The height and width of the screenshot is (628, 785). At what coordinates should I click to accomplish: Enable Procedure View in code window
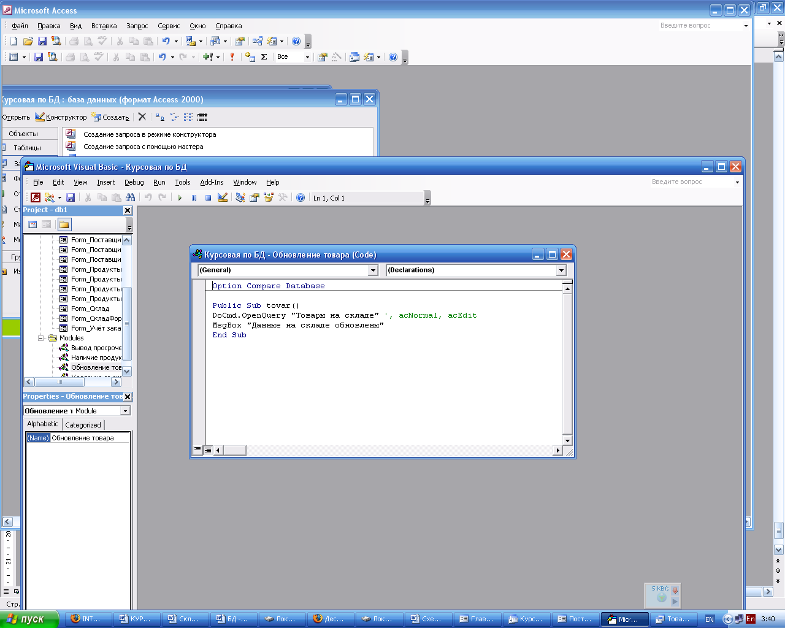(x=197, y=450)
